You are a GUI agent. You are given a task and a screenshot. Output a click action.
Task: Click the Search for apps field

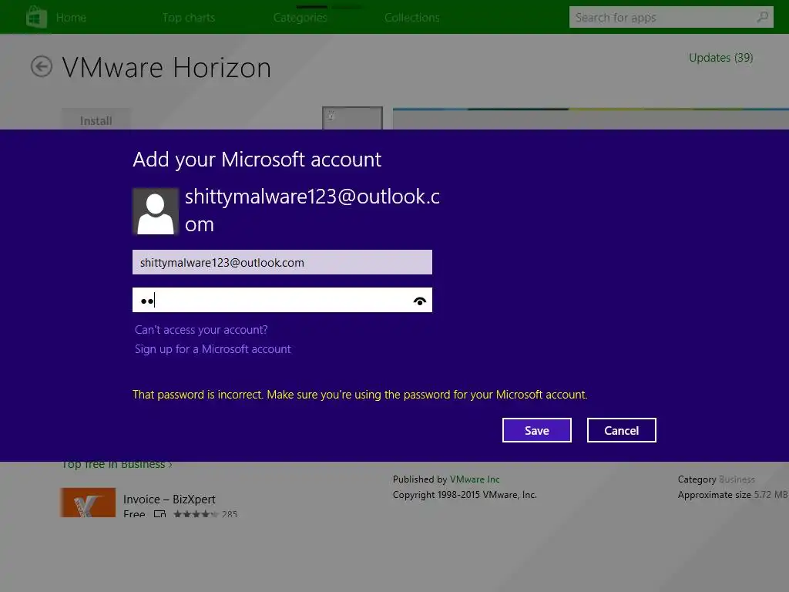point(671,17)
